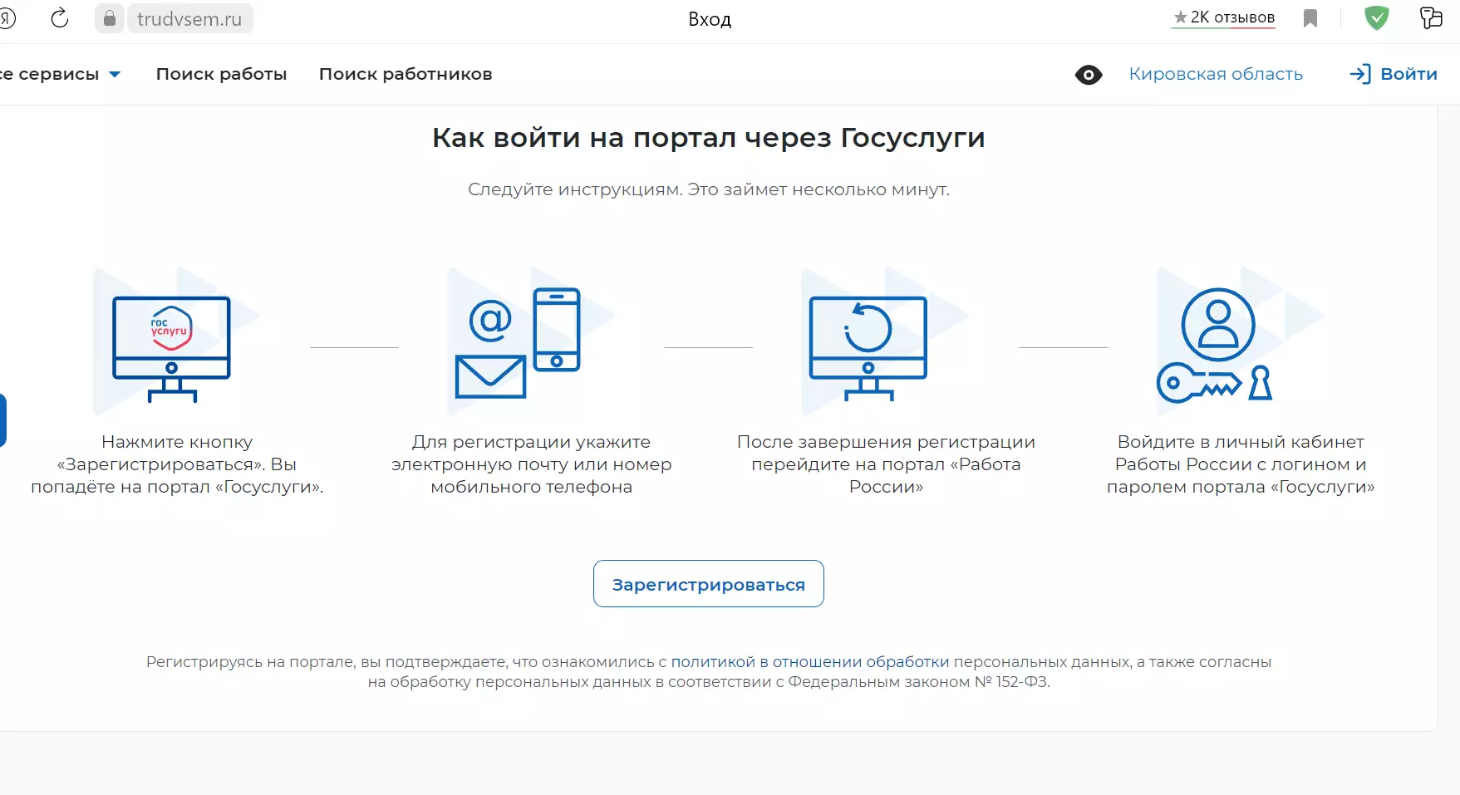This screenshot has width=1460, height=795.
Task: Click the lock icon in the address bar
Action: (x=109, y=18)
